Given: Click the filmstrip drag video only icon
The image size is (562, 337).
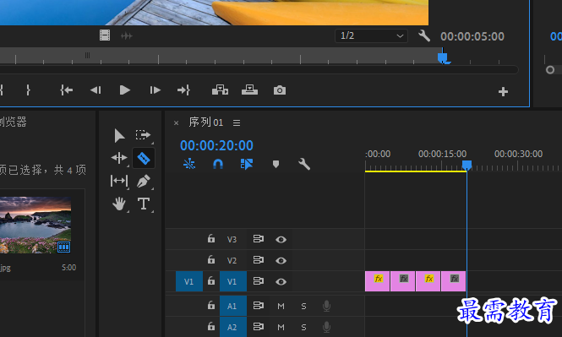Looking at the screenshot, I should click(105, 35).
